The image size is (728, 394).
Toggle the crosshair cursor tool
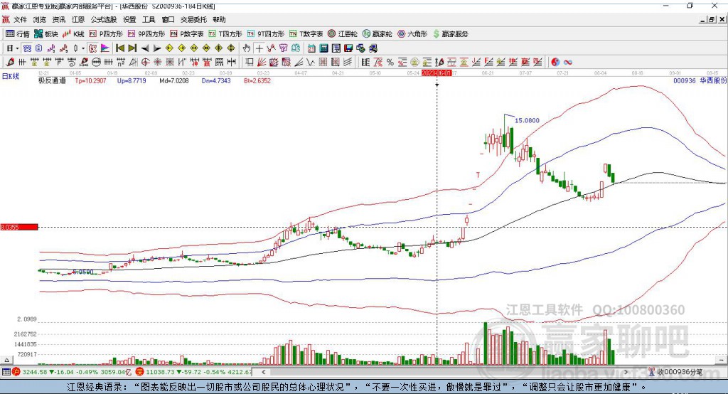click(259, 48)
